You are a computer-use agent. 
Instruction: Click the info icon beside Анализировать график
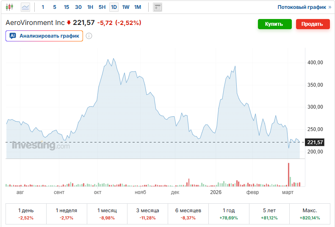tap(89, 36)
